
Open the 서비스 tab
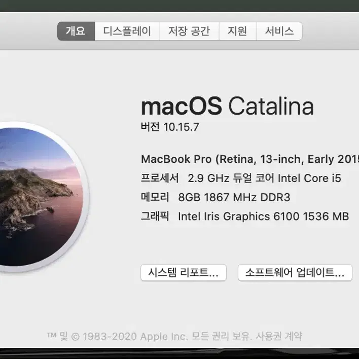279,31
